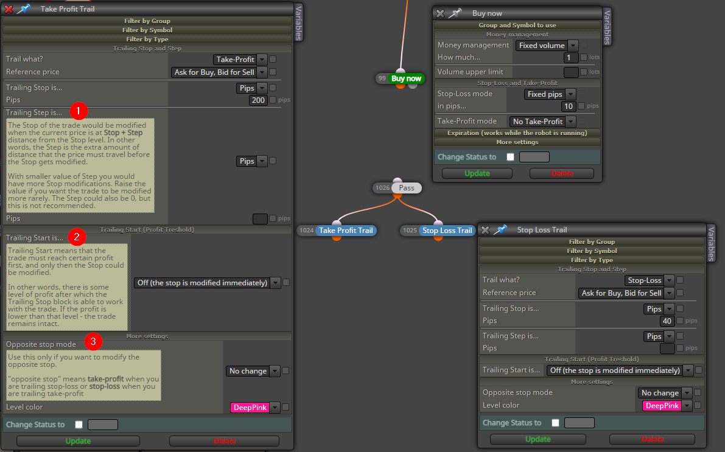This screenshot has height=452, width=725.
Task: Close the Stop Loss Trail panel
Action: [485, 230]
